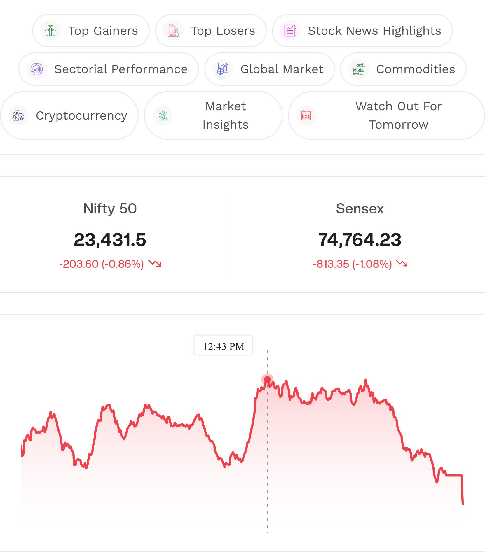This screenshot has width=485, height=552.
Task: Open the Top Losers section
Action: click(211, 31)
